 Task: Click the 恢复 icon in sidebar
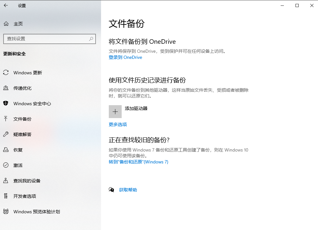coord(6,150)
